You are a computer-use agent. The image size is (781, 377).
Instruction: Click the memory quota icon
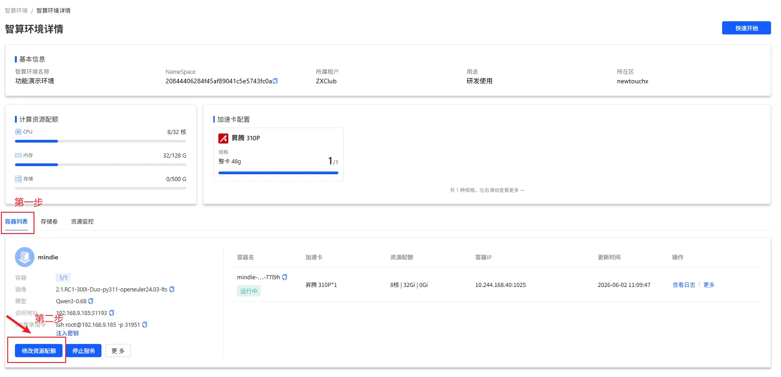tap(18, 155)
